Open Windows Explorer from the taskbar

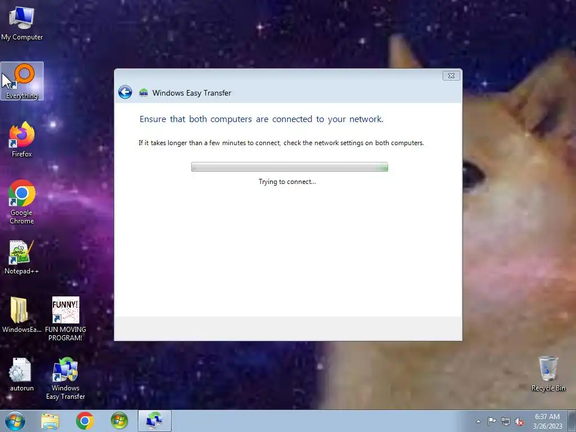pos(50,421)
